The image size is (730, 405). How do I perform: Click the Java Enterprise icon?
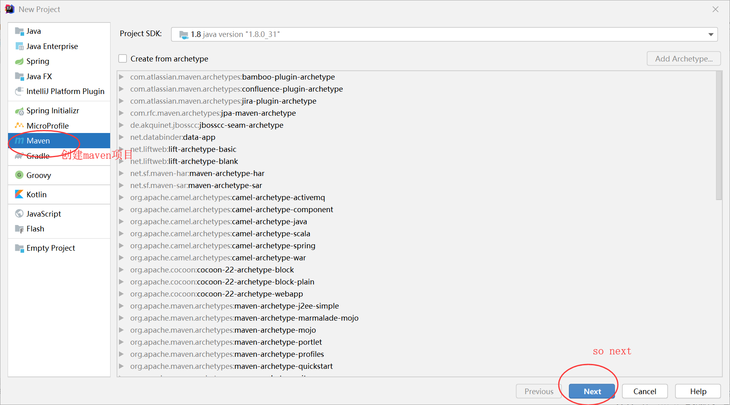coord(19,47)
